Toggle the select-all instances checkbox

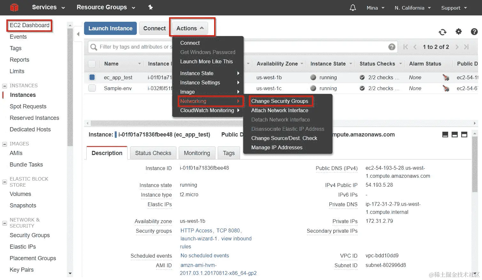coord(92,64)
